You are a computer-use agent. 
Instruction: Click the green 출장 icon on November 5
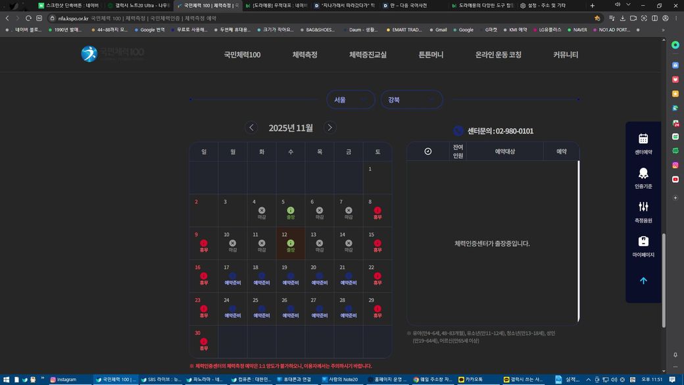291,211
